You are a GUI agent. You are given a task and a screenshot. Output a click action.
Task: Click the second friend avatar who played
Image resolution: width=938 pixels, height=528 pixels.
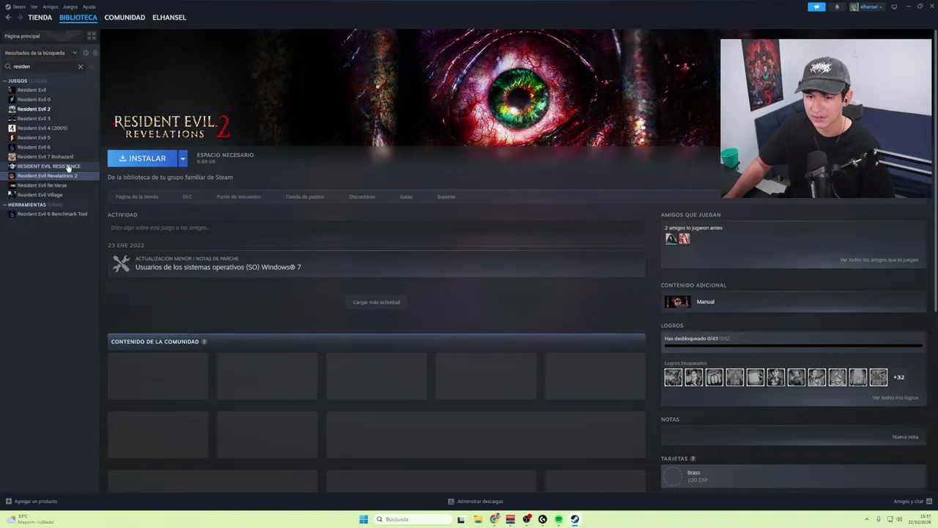(684, 238)
